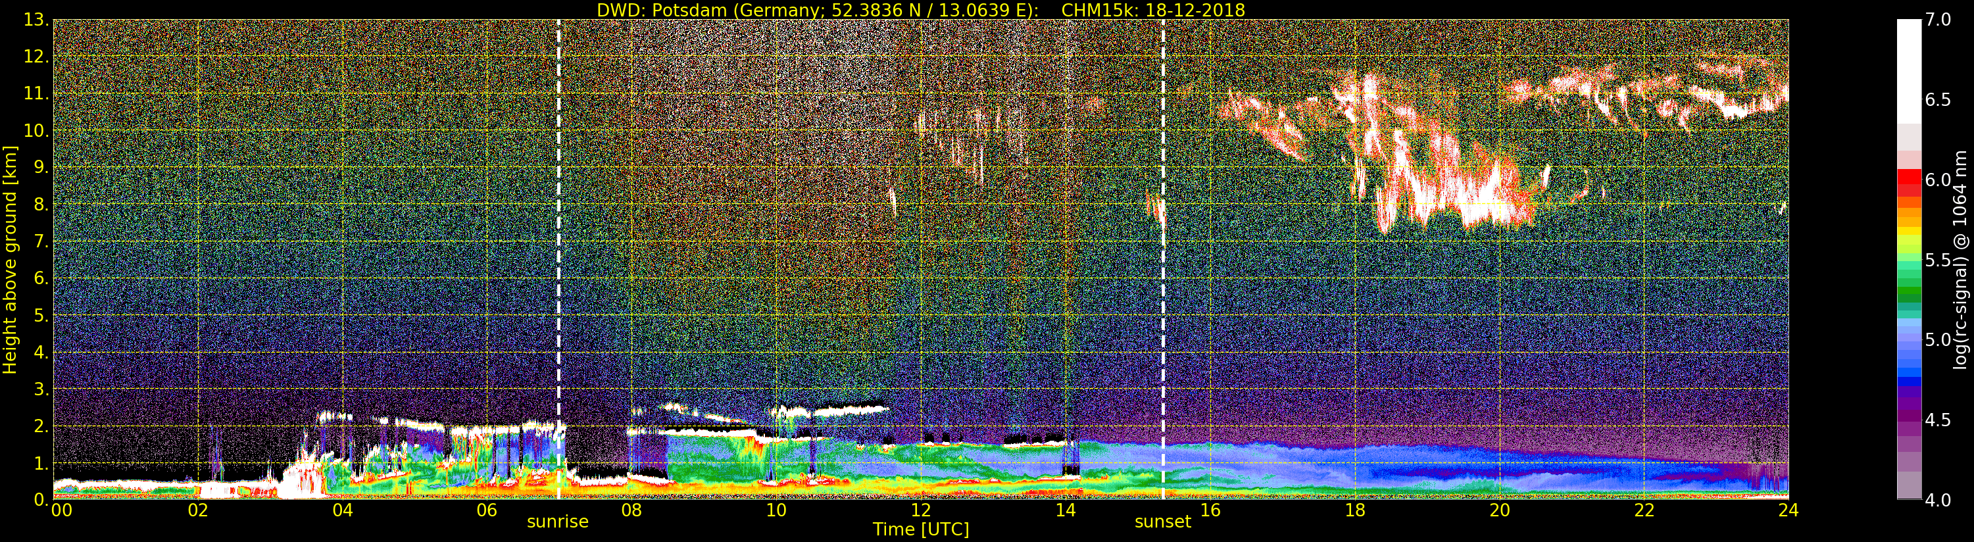This screenshot has width=1974, height=542.
Task: Click the 5. tick on height axis
Action: pyautogui.click(x=41, y=315)
